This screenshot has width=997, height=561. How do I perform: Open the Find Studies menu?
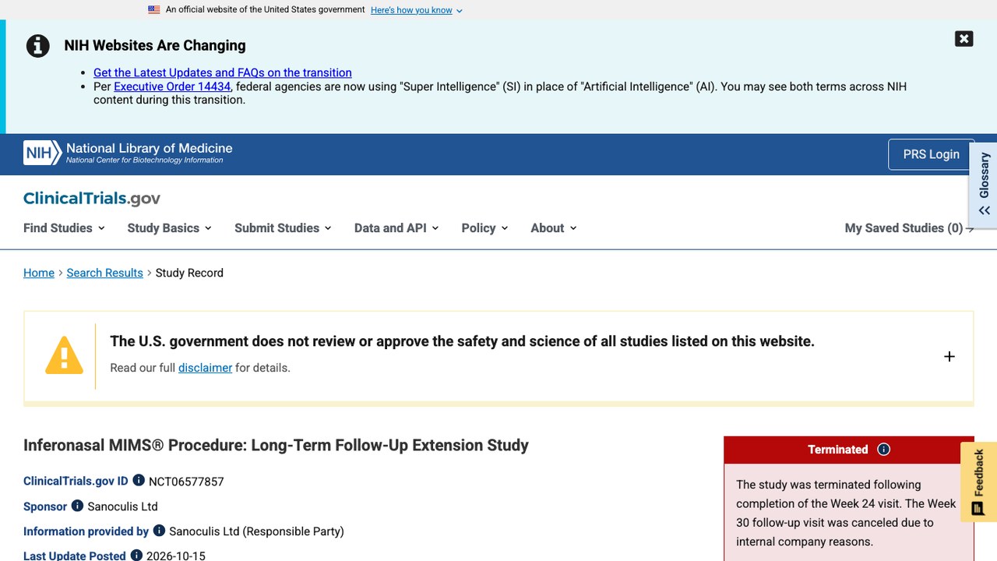coord(64,228)
